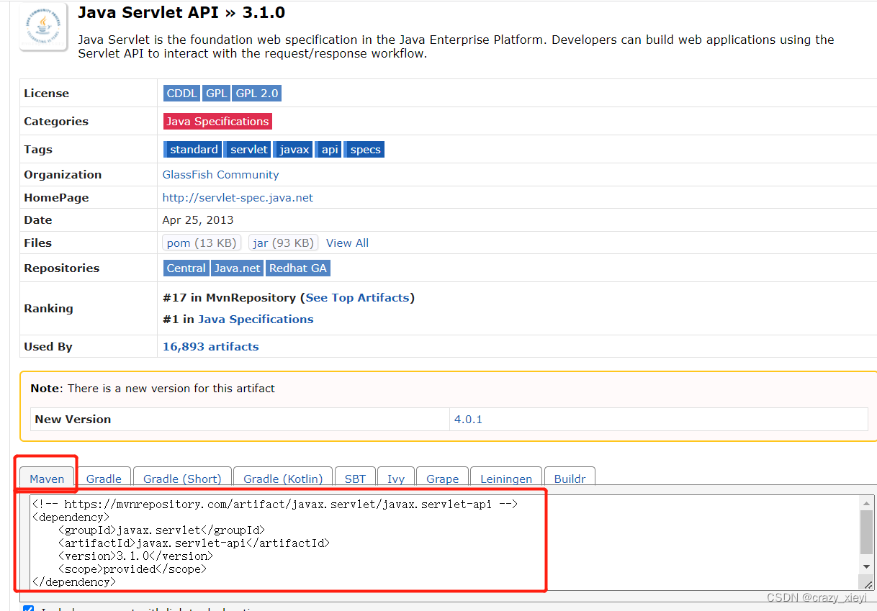Select the specs tag

pyautogui.click(x=364, y=149)
